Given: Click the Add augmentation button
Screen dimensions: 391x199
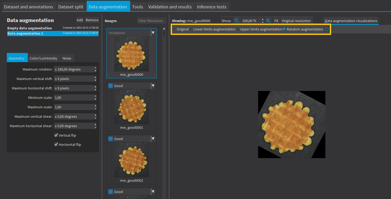Looking at the screenshot, I should [80, 20].
